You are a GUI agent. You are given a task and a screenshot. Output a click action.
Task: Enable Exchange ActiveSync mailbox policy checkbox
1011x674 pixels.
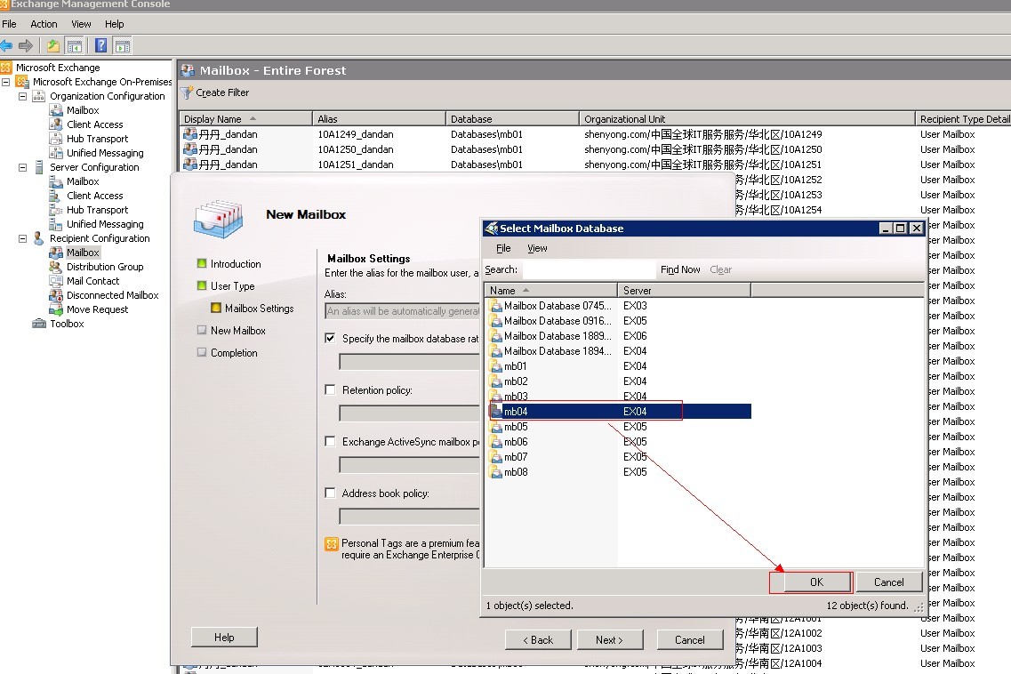click(x=330, y=441)
